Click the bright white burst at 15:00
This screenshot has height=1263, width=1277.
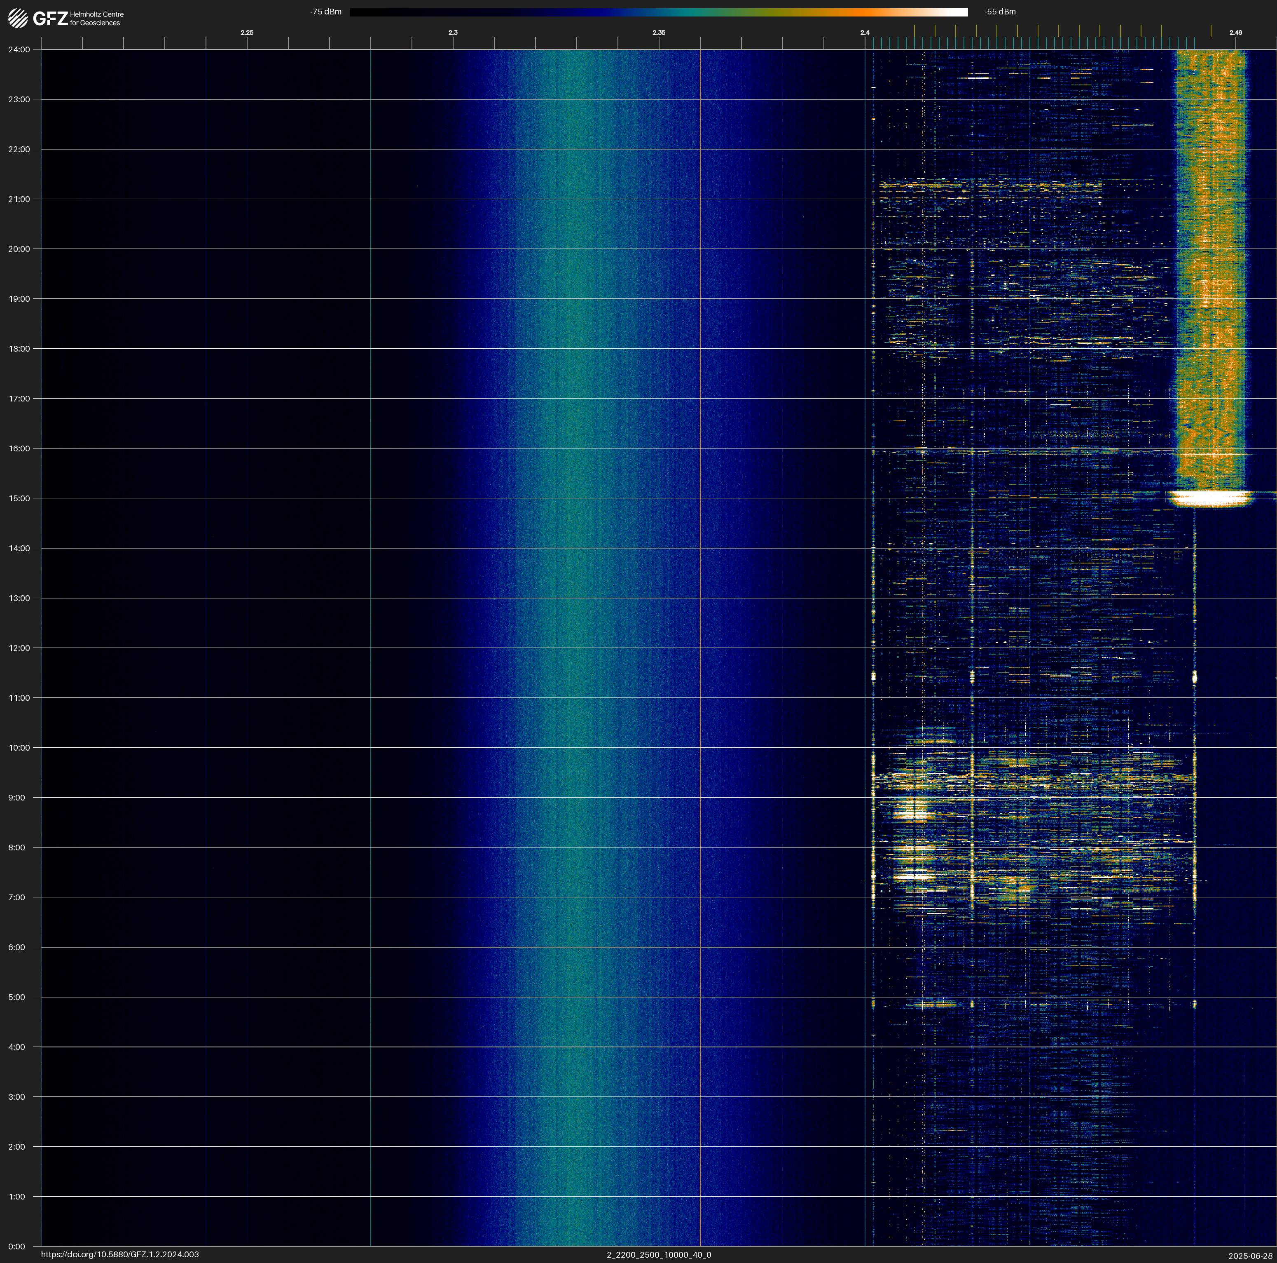click(1209, 498)
